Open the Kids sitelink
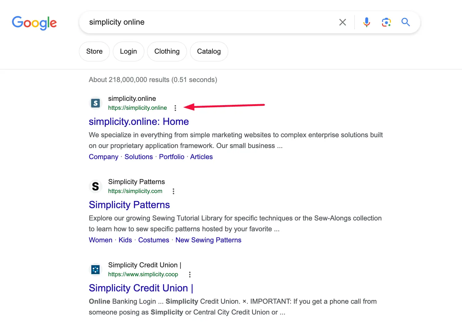Viewport: 462px width, 333px height. click(125, 240)
